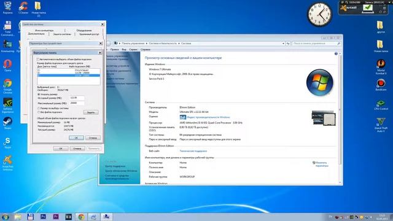393x221 pixels.
Task: Launch Google Chrome from the desktop shortcut
Action: pyautogui.click(x=7, y=86)
